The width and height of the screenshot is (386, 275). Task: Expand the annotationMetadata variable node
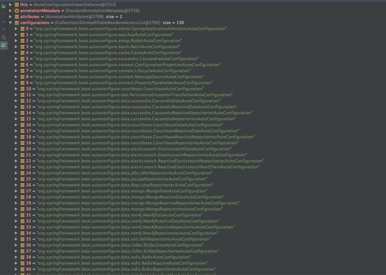(x=10, y=11)
